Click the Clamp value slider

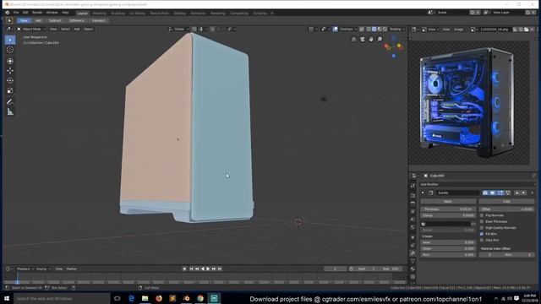pyautogui.click(x=448, y=215)
